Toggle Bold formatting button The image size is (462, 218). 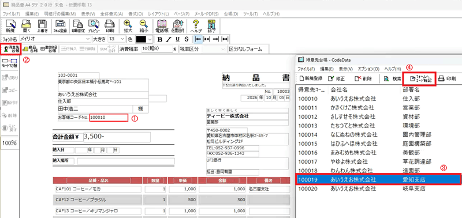[160, 39]
